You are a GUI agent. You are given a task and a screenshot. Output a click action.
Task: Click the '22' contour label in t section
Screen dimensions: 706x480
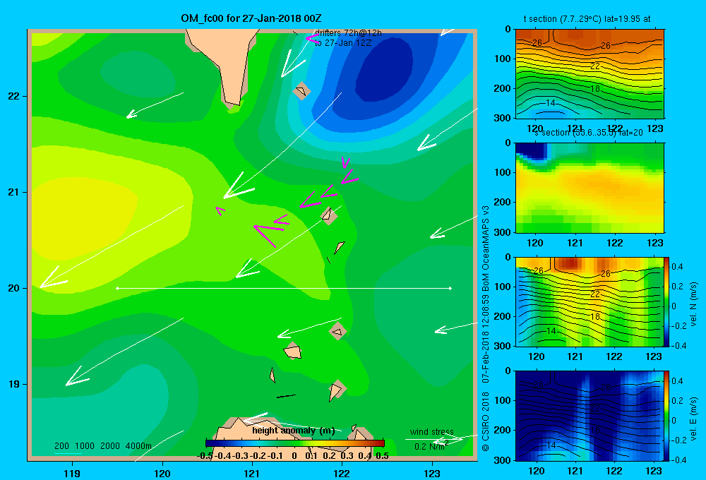point(594,66)
